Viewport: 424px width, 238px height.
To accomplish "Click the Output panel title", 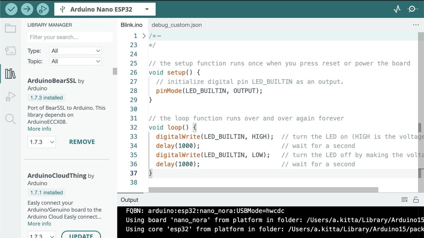I will coord(130,200).
